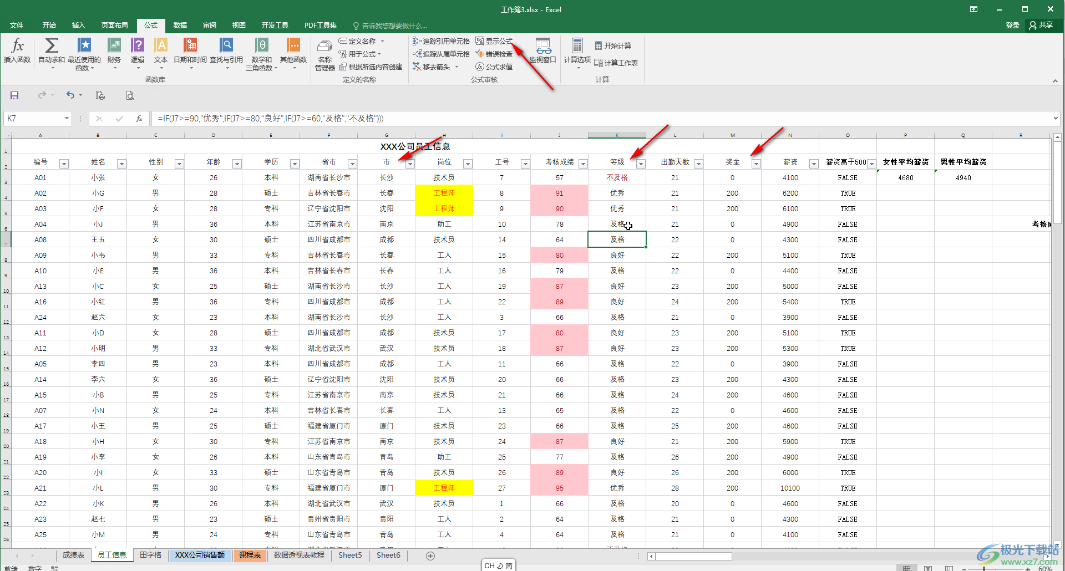
Task: Expand the Name Box dropdown arrow
Action: point(67,118)
